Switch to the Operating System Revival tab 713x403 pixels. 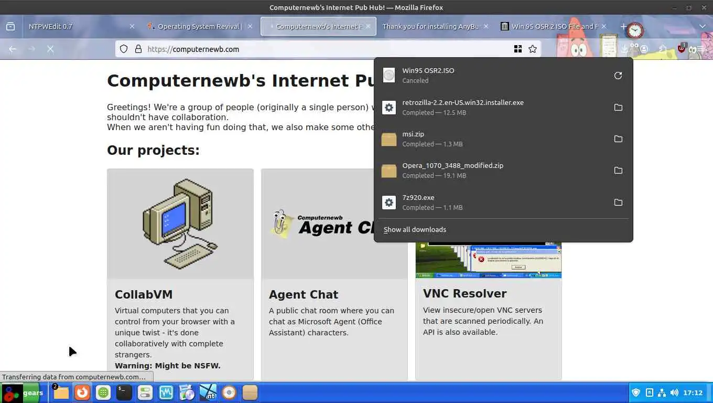pyautogui.click(x=199, y=26)
